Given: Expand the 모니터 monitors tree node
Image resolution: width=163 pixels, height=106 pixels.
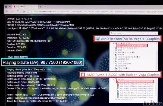Looking at the screenshot, I should 114,50.
